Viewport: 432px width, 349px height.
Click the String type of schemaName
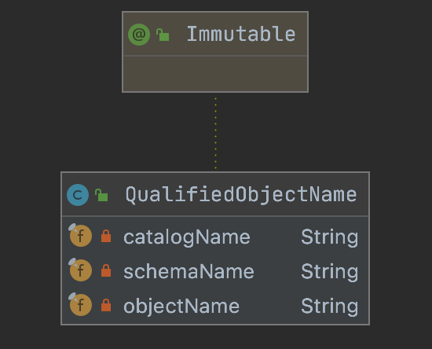pyautogui.click(x=330, y=271)
